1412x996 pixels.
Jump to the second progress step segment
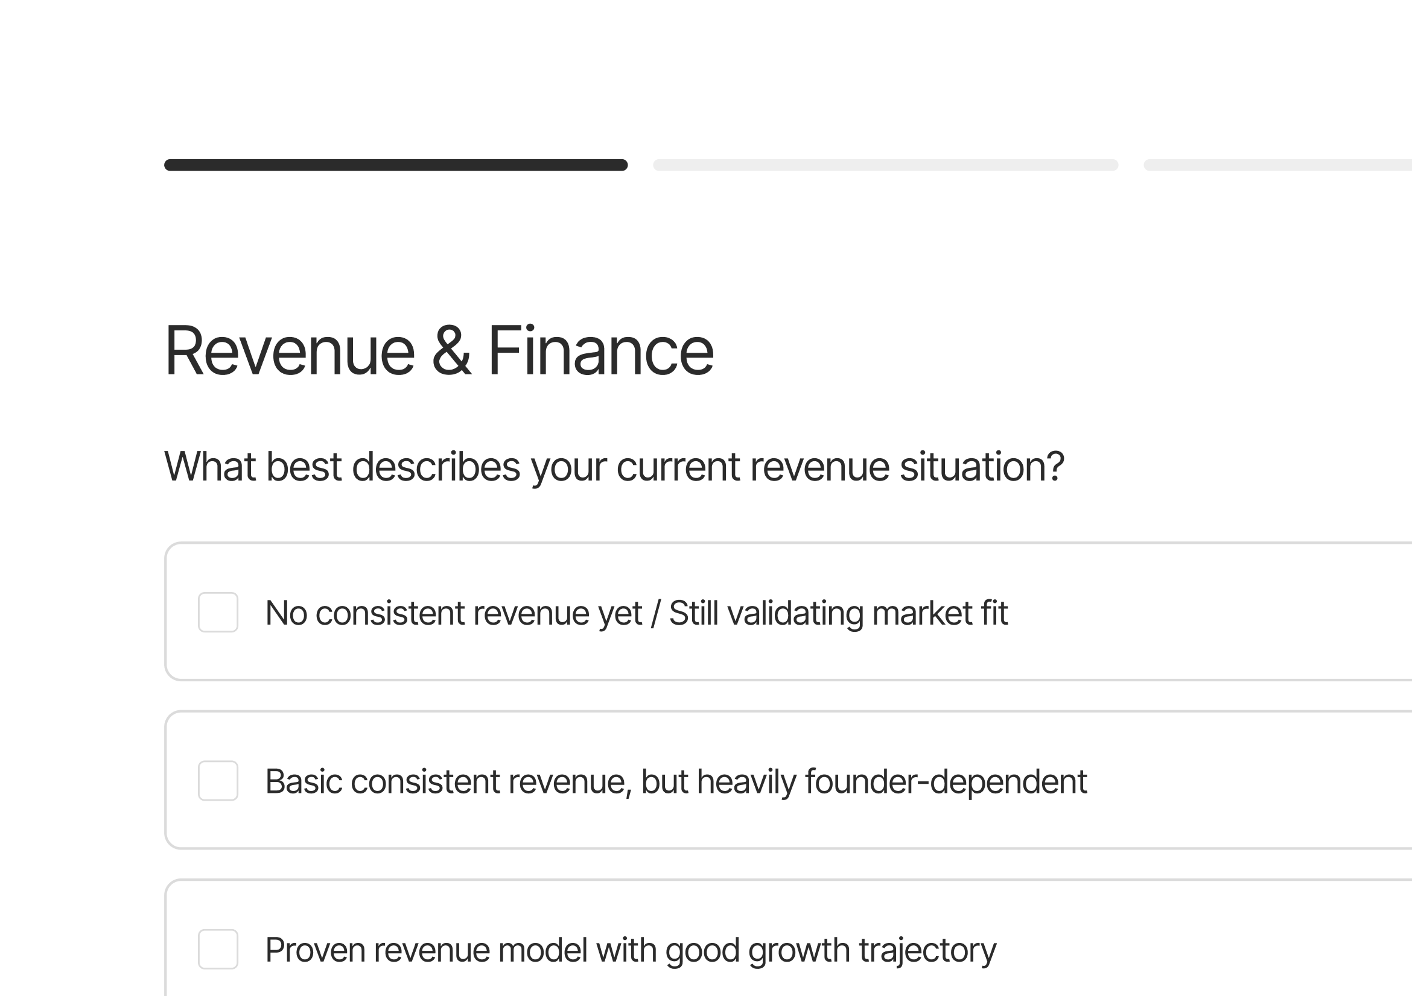(885, 165)
